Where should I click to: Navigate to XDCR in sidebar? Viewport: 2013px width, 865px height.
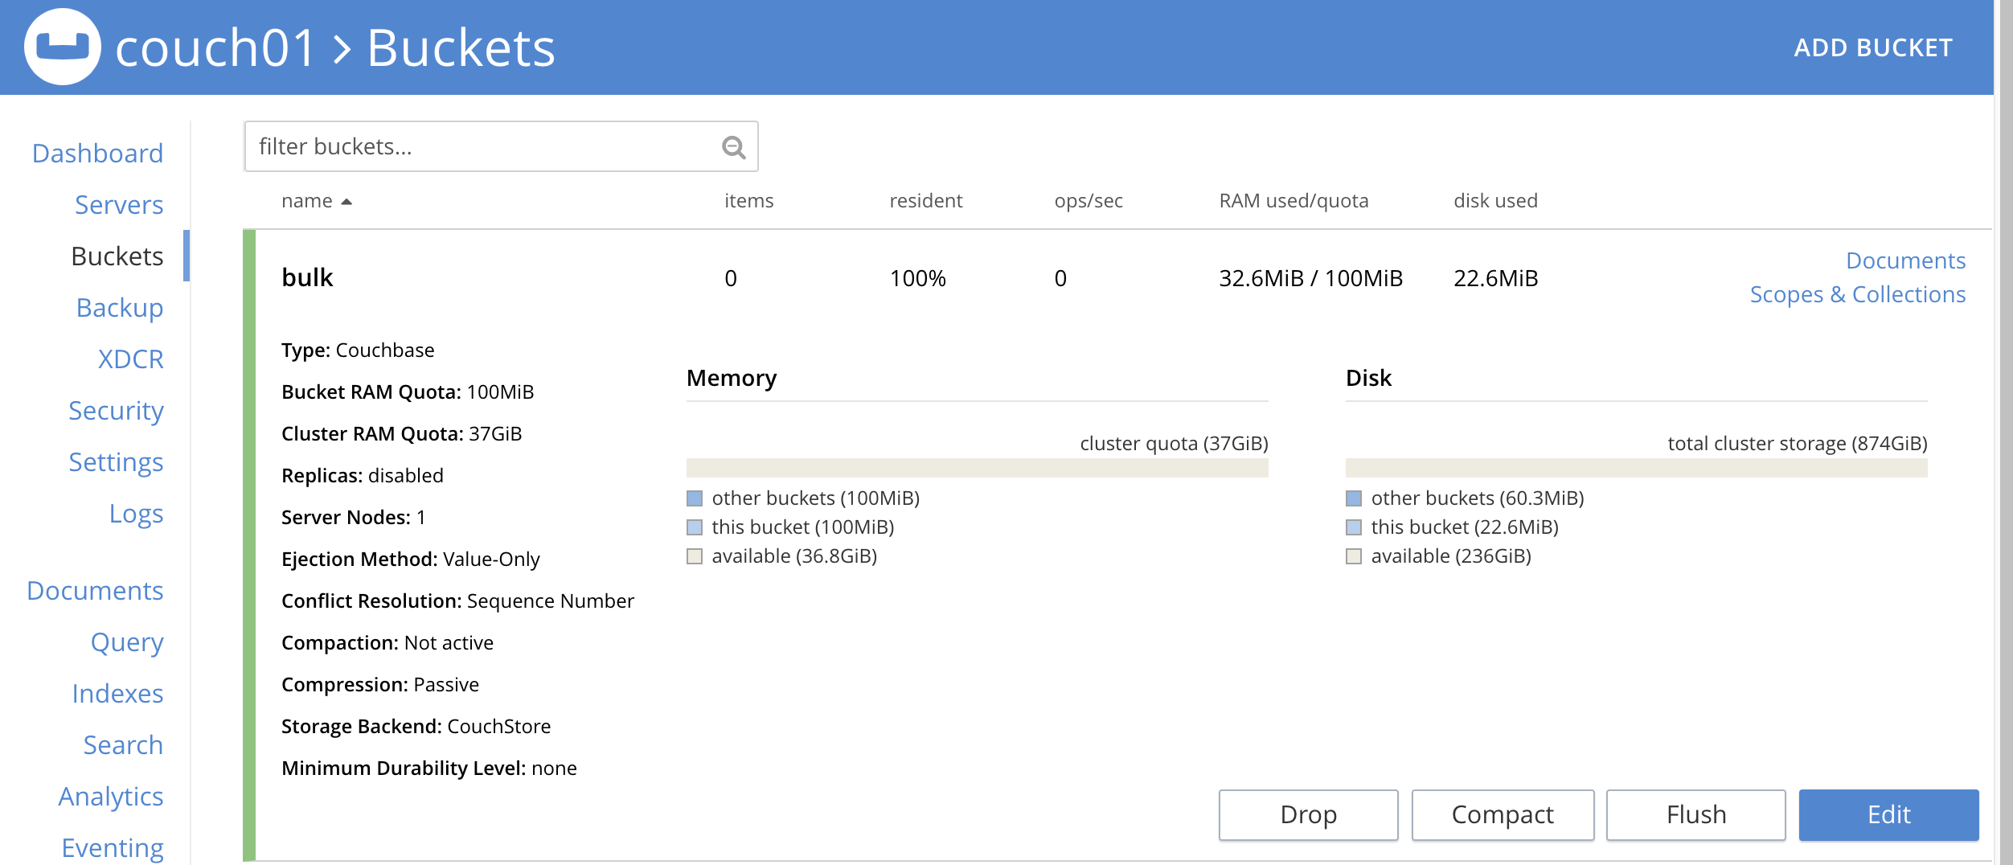click(x=130, y=359)
